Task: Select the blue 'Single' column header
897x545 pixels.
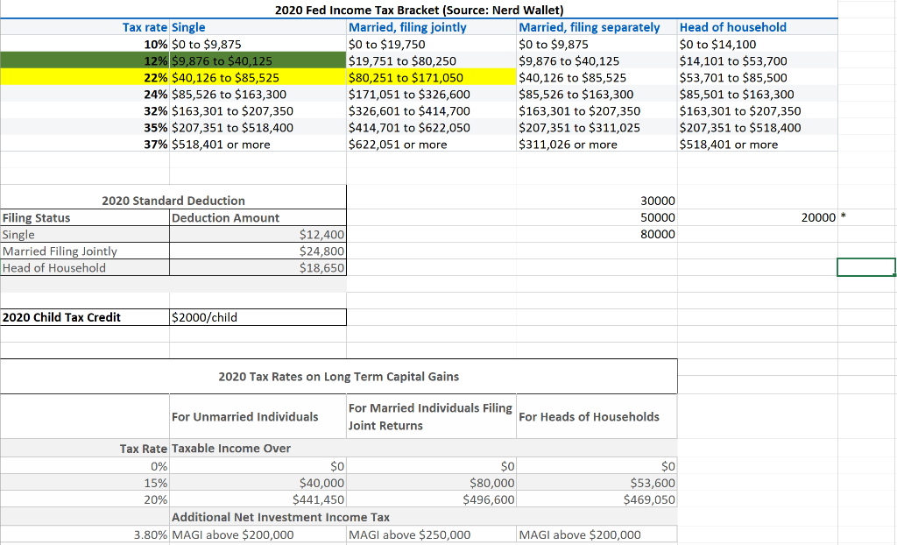Action: (x=258, y=27)
